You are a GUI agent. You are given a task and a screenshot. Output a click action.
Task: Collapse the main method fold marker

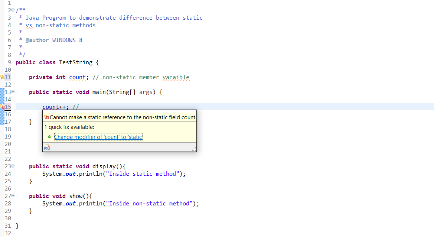click(13, 92)
